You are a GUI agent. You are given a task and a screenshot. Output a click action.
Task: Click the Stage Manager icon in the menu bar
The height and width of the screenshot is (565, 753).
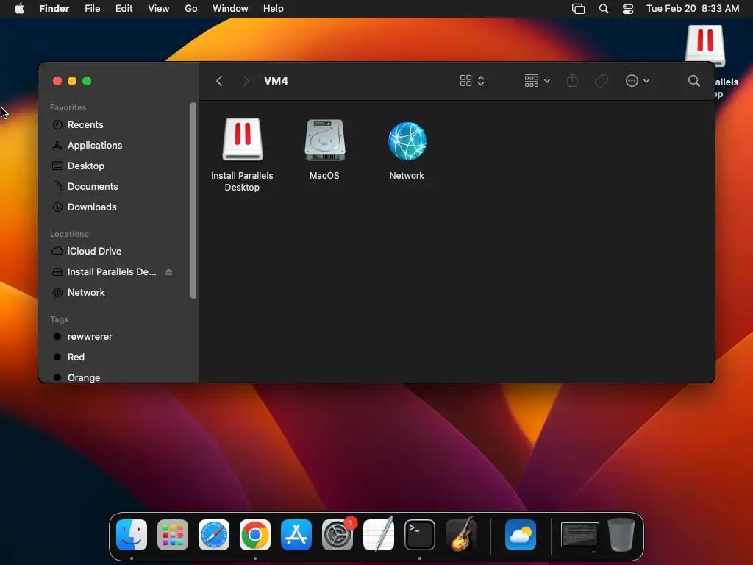578,9
